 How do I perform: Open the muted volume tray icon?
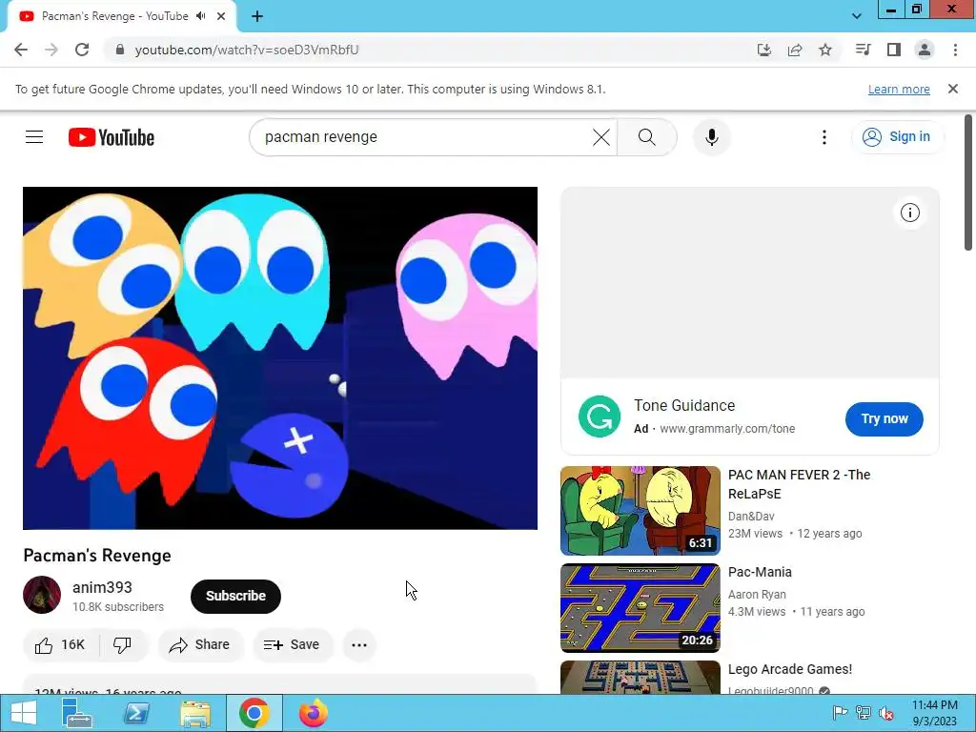886,713
